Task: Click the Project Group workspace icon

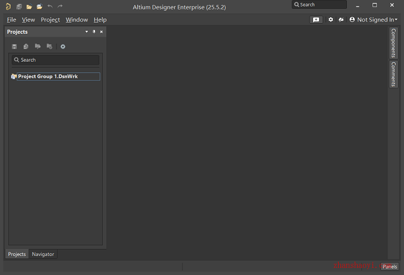Action: pos(14,76)
